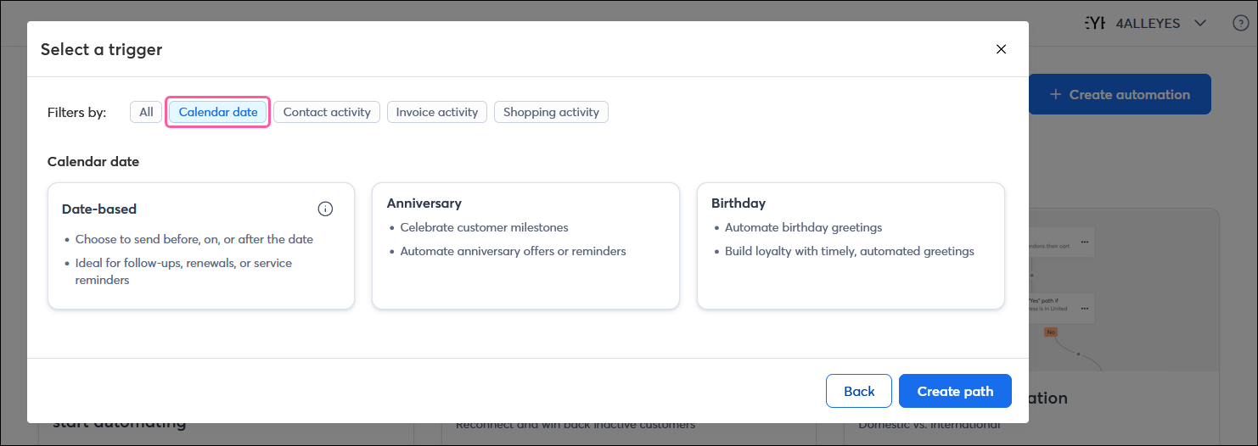
Task: Click the 'Select a trigger' dialog title
Action: pyautogui.click(x=101, y=49)
